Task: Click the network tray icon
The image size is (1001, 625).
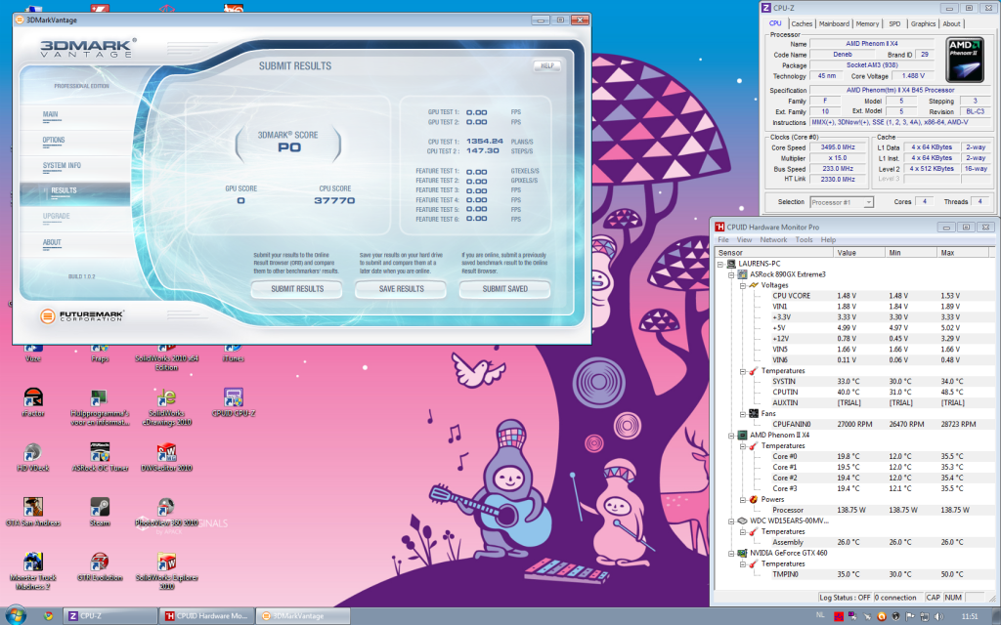Action: coord(925,617)
